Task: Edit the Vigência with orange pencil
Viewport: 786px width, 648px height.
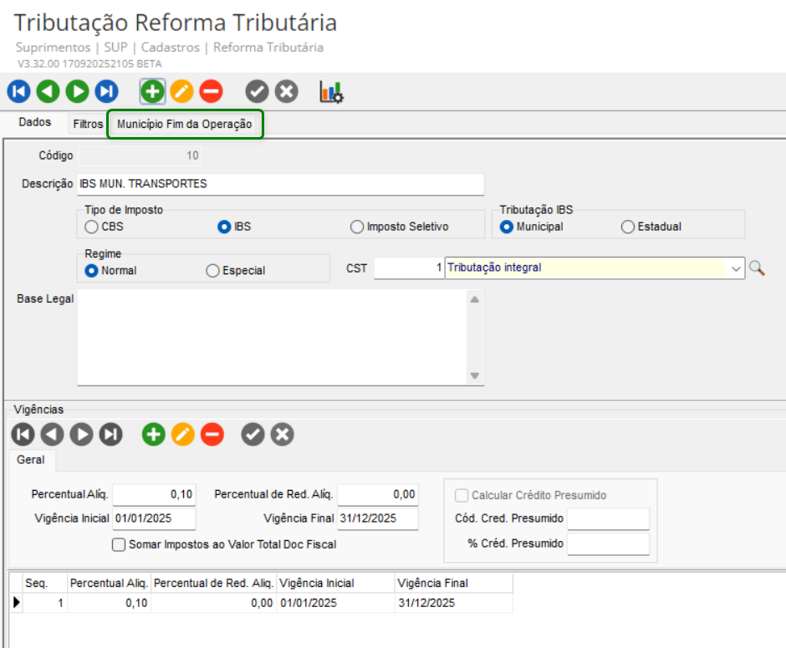Action: tap(183, 435)
